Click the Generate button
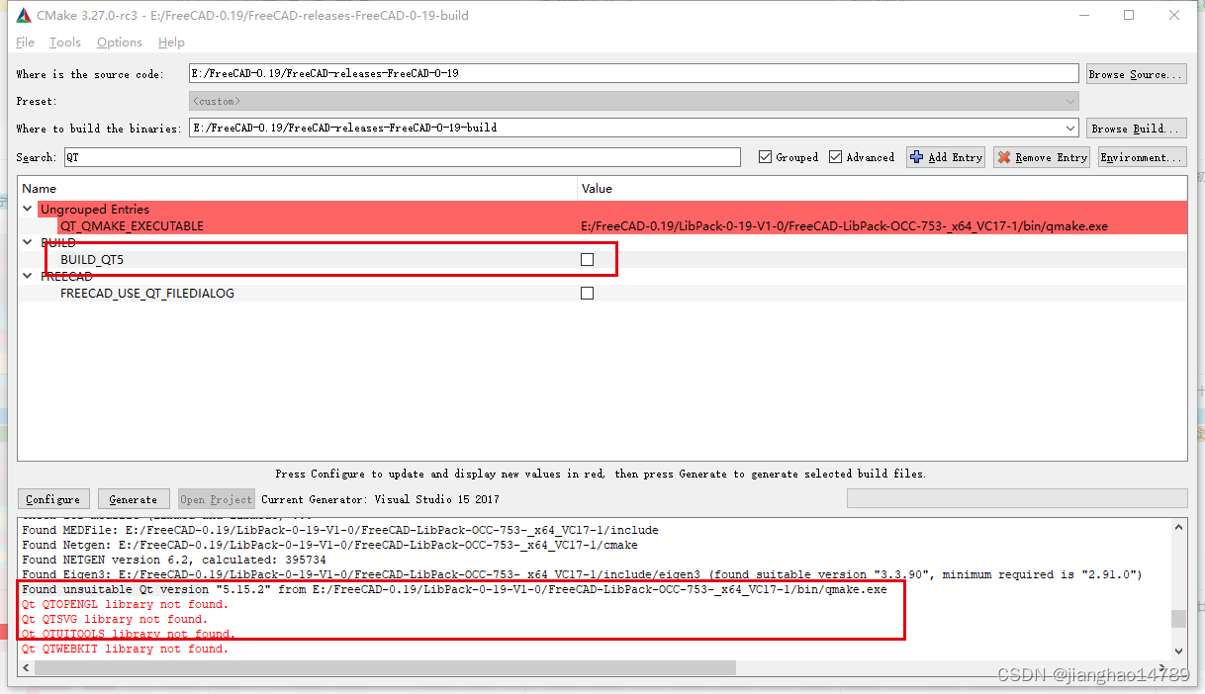1205x694 pixels. 134,499
